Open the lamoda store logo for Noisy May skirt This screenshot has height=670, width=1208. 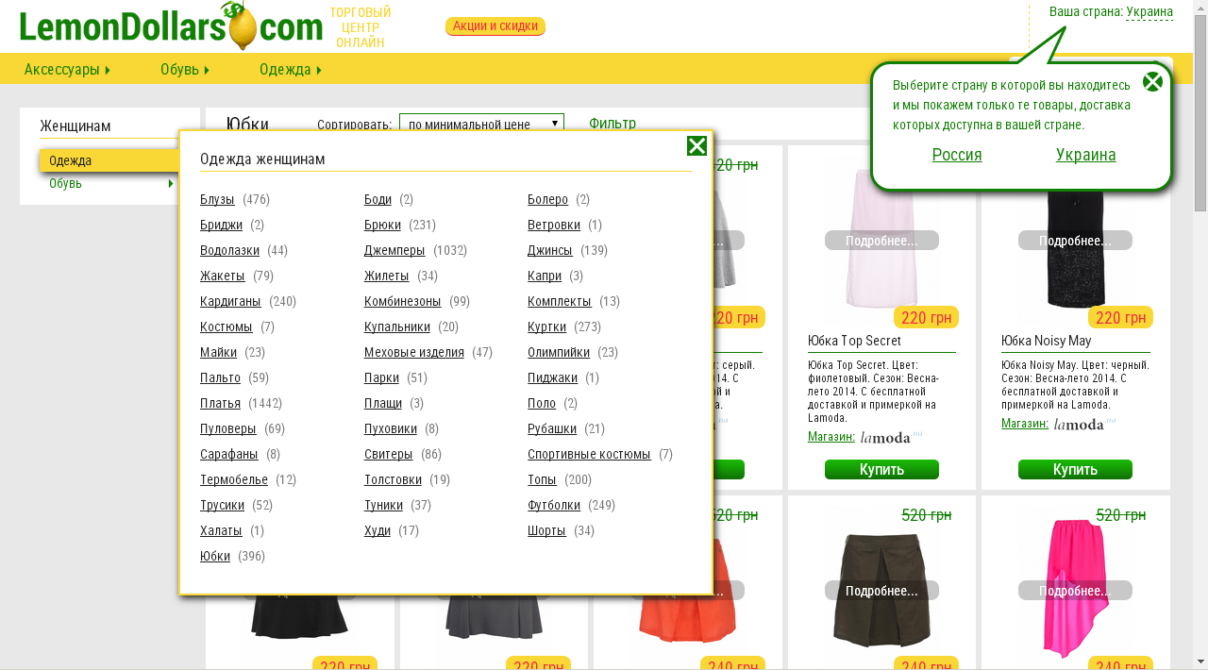pyautogui.click(x=1084, y=424)
